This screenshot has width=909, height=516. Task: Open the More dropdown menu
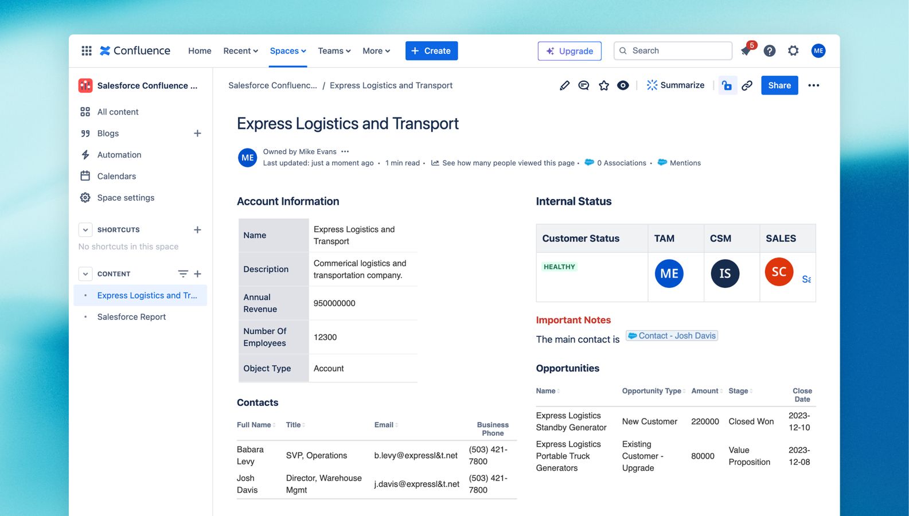coord(376,50)
